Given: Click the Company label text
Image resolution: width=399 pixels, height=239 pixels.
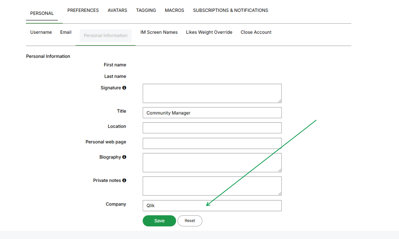Looking at the screenshot, I should coord(116,204).
